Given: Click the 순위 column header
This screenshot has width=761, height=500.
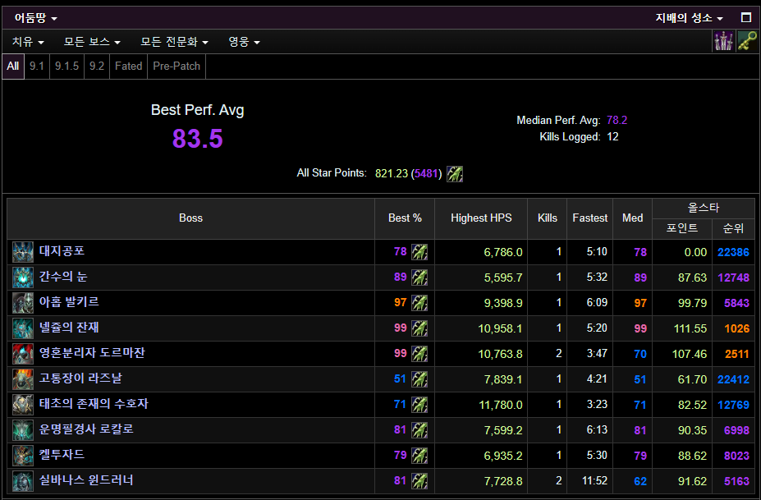Looking at the screenshot, I should 733,228.
